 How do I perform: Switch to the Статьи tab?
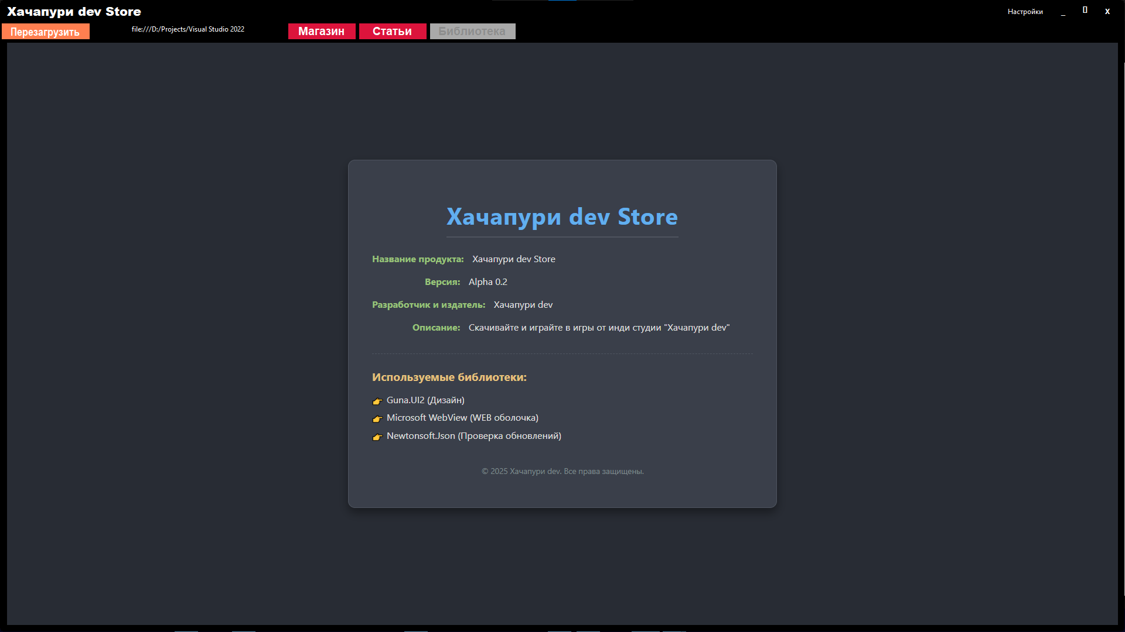(x=393, y=32)
